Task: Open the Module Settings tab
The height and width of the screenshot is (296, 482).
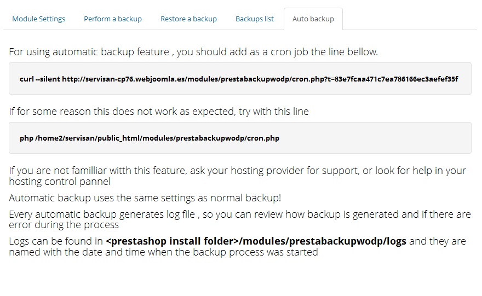Action: tap(39, 19)
